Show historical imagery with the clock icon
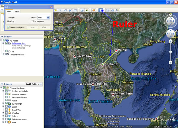178x128 pixels. [82, 10]
